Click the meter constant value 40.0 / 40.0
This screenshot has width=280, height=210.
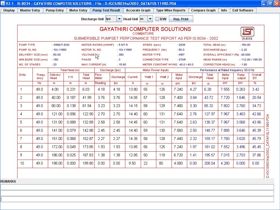point(186,64)
